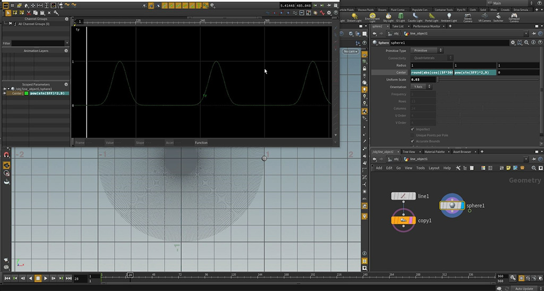The image size is (544, 291).
Task: Open the No cam camera dropdown
Action: (x=351, y=51)
